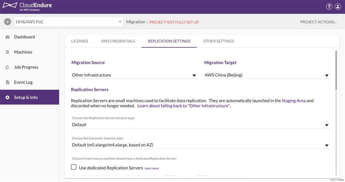345x182 pixels.
Task: Select Setup & Info in the sidebar
Action: pos(30,97)
